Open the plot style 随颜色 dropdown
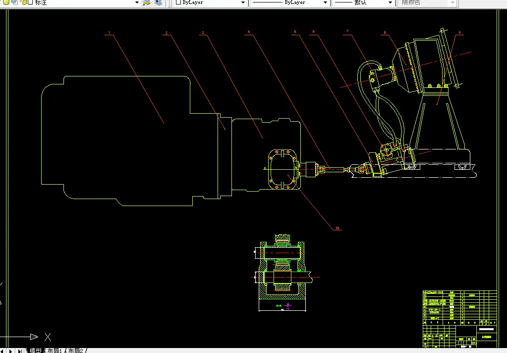 (x=452, y=2)
